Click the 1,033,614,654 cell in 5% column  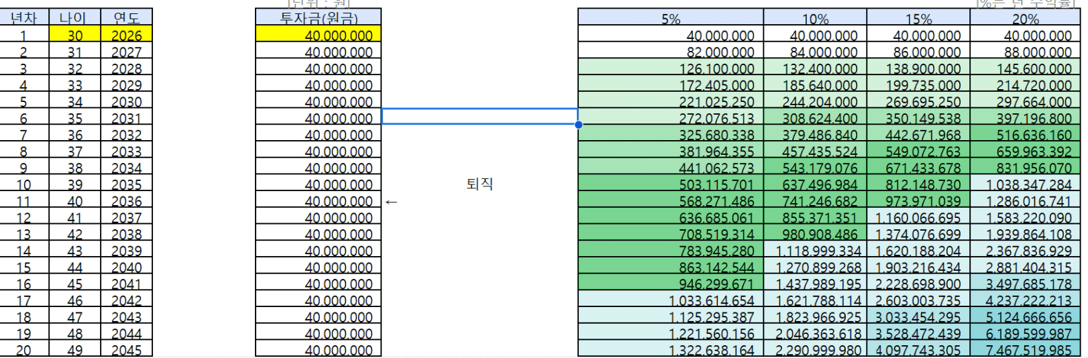tap(670, 300)
